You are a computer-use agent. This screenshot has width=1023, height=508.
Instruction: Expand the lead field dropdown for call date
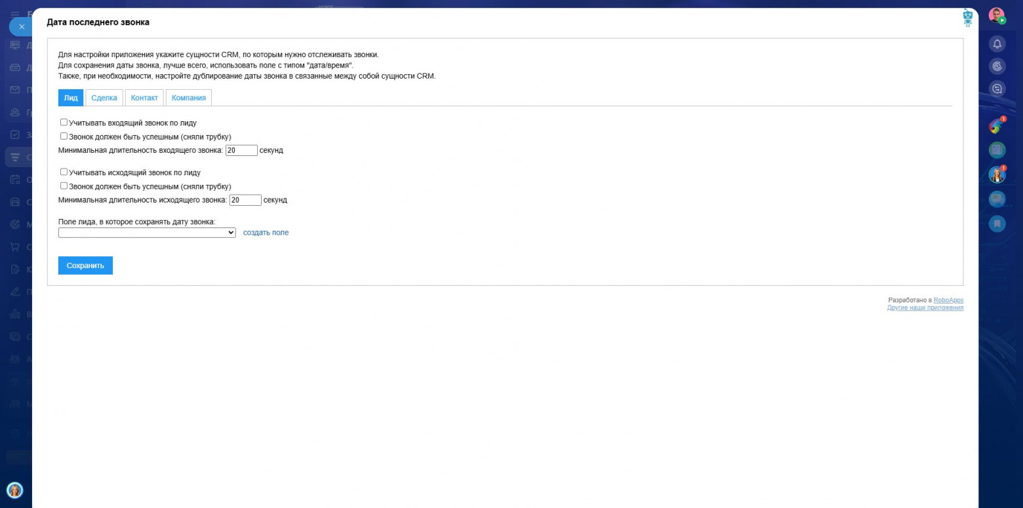(147, 232)
